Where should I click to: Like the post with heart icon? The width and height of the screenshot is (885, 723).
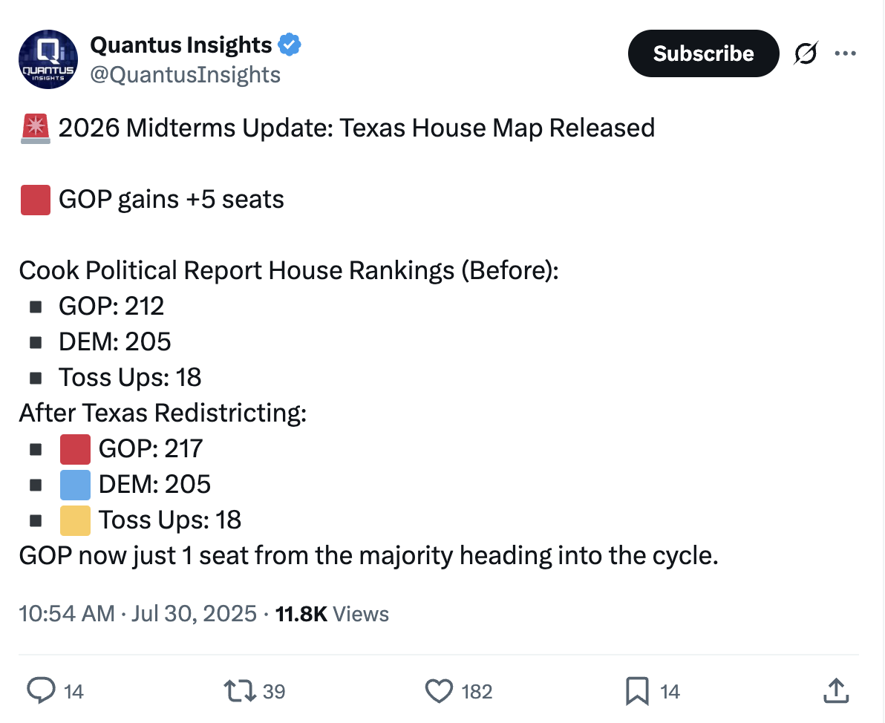click(439, 691)
